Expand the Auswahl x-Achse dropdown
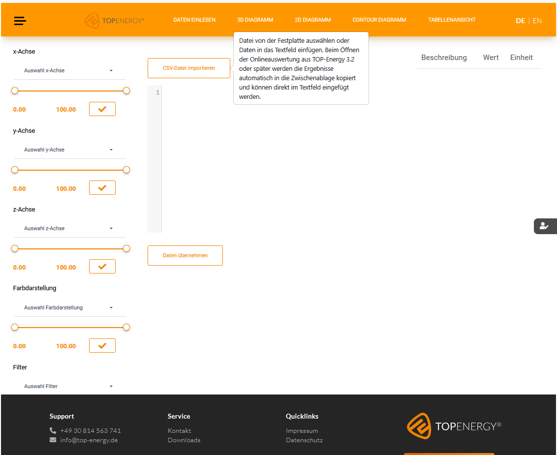The width and height of the screenshot is (557, 455). coord(69,71)
